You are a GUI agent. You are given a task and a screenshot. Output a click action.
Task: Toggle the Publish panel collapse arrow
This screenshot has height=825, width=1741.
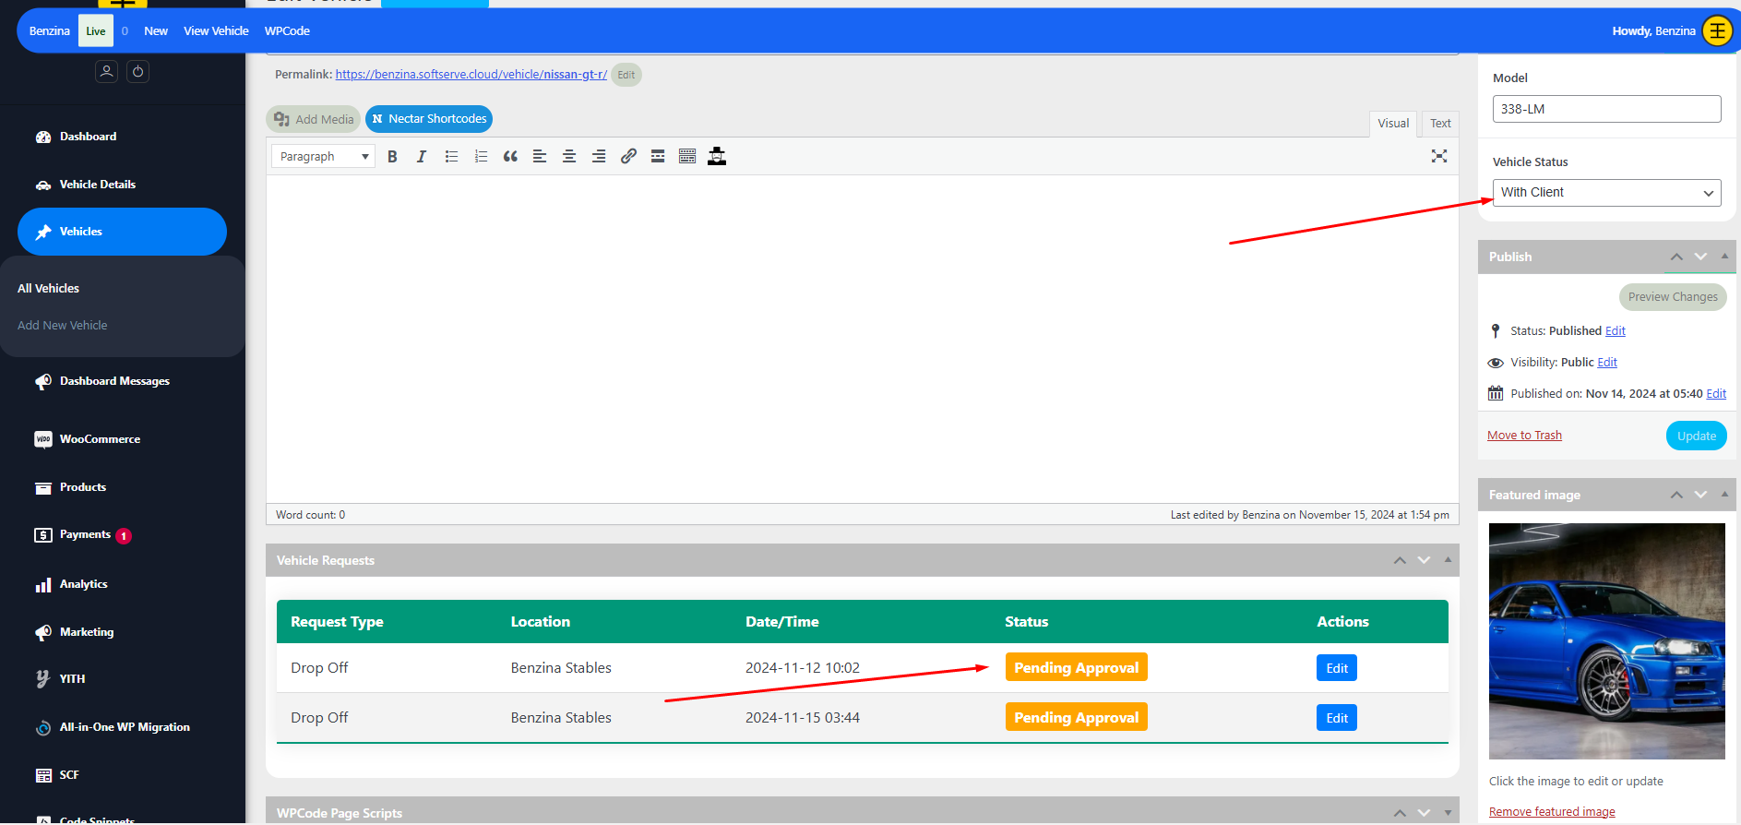1724,257
